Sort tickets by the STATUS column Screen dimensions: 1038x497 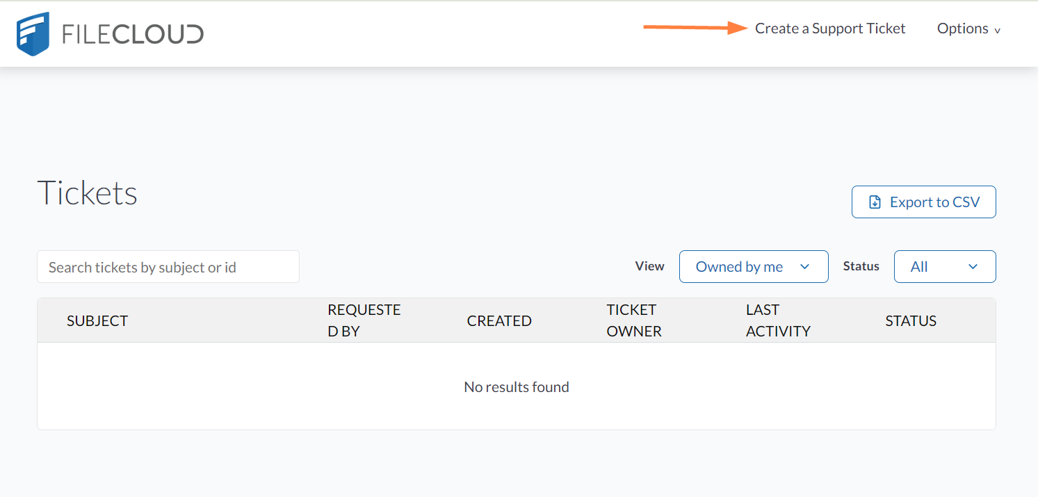911,320
